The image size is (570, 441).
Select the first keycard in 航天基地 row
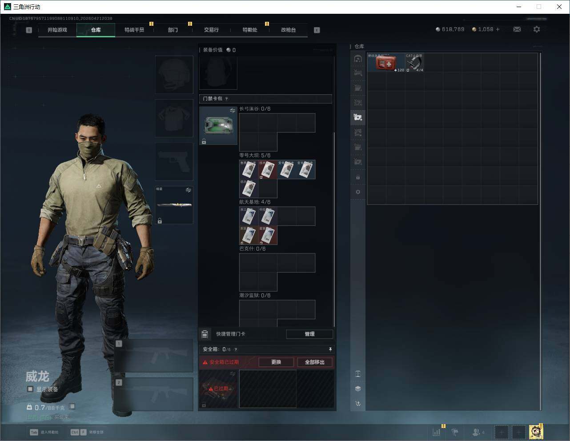[x=249, y=216]
